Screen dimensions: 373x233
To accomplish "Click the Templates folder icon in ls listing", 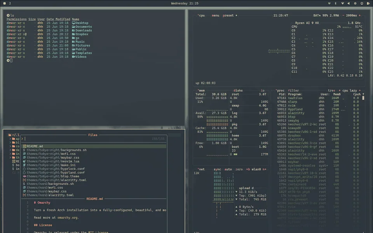I will click(x=73, y=53).
